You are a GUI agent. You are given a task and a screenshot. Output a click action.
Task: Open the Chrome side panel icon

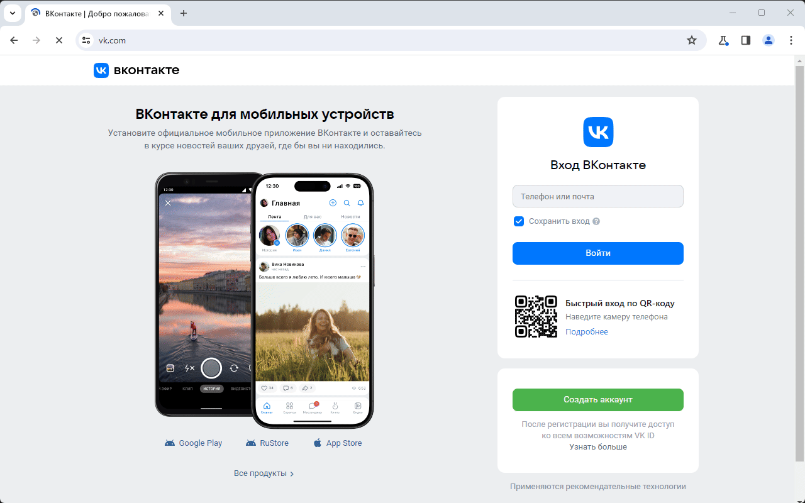point(746,40)
